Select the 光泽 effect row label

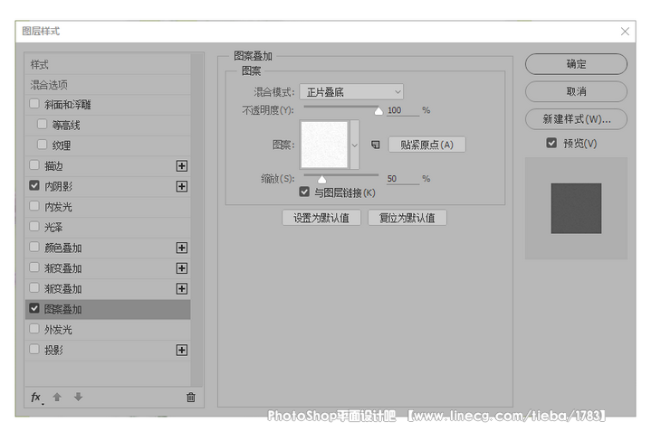pyautogui.click(x=53, y=227)
